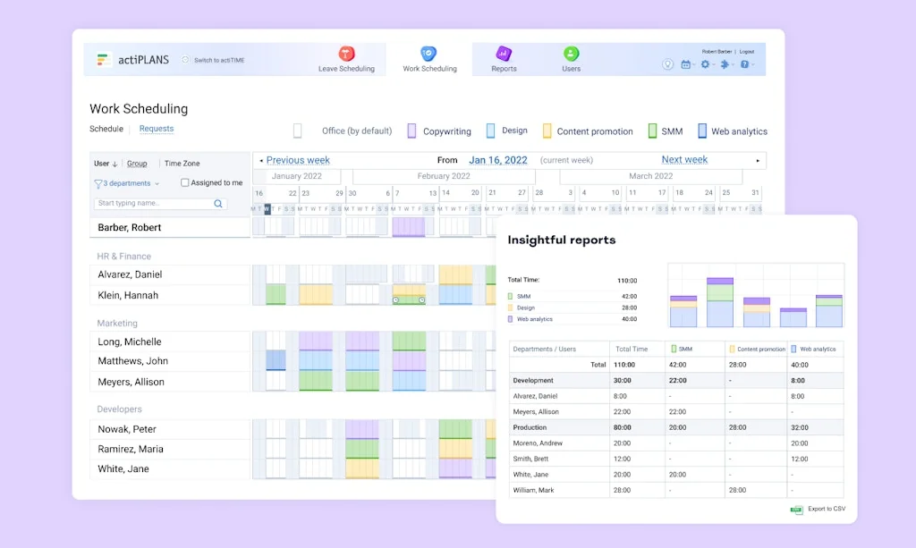Open the Reports section
The height and width of the screenshot is (548, 916).
tap(505, 58)
